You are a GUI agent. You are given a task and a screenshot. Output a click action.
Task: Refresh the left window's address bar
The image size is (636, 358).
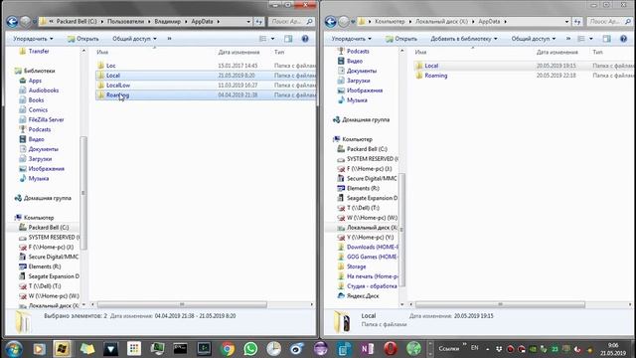click(x=258, y=22)
